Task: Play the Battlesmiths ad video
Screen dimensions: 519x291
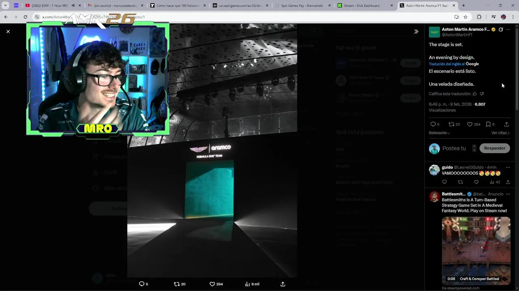Action: coord(476,251)
